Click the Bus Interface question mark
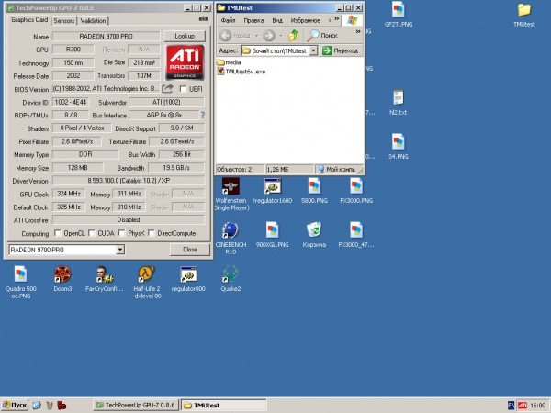 [202, 115]
